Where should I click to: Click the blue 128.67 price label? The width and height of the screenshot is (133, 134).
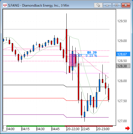click(x=123, y=54)
